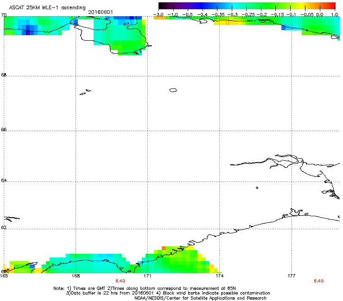Click the orange data pixel in the bottom swath
The image size is (343, 301).
pyautogui.click(x=164, y=248)
